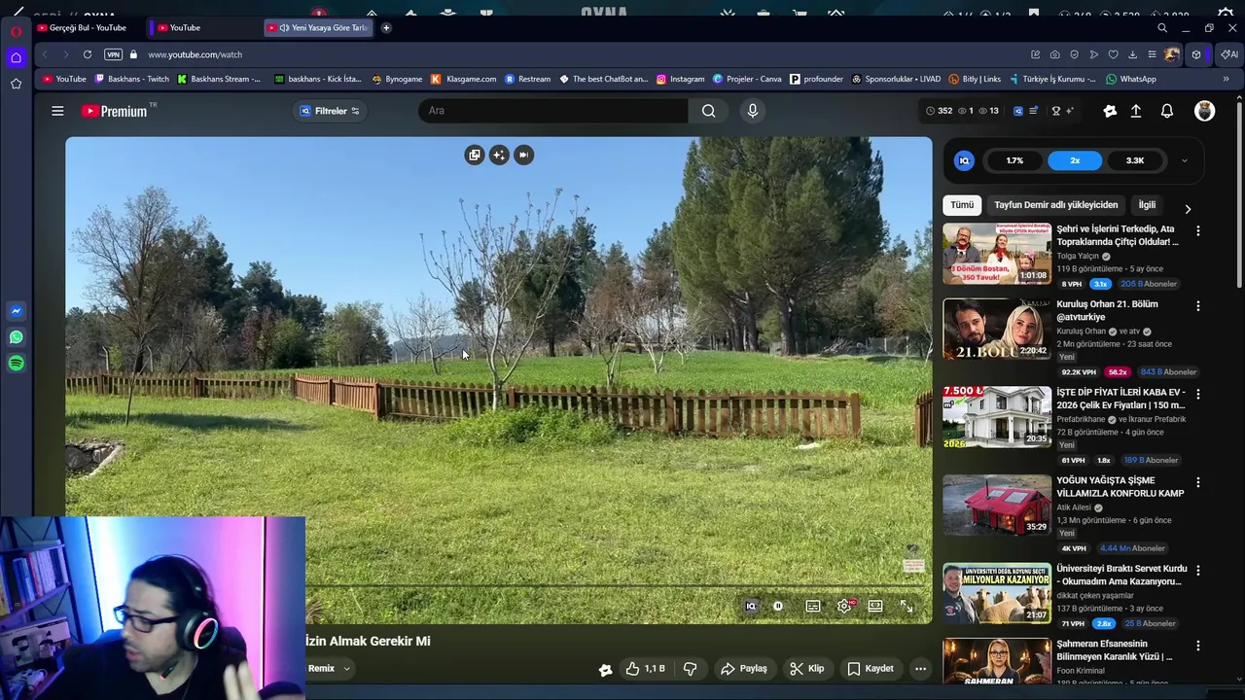
Task: Reload the page
Action: click(x=88, y=54)
